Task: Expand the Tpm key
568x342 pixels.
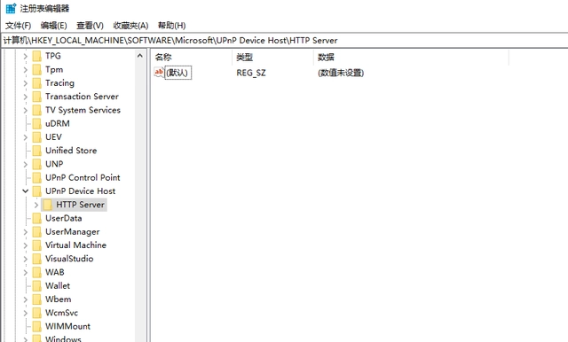Action: point(26,69)
